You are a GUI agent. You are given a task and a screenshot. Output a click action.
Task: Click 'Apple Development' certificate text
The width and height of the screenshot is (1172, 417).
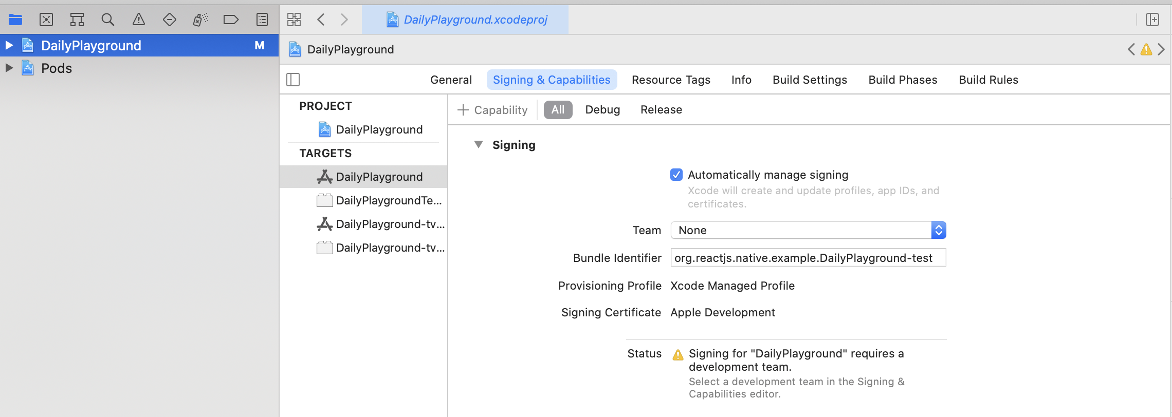point(723,312)
